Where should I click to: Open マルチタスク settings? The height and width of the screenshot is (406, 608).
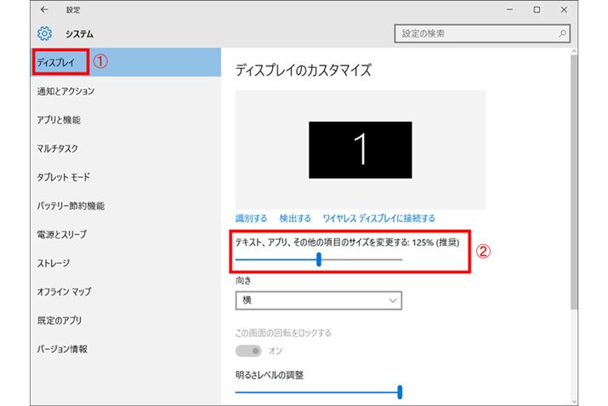tap(126, 149)
